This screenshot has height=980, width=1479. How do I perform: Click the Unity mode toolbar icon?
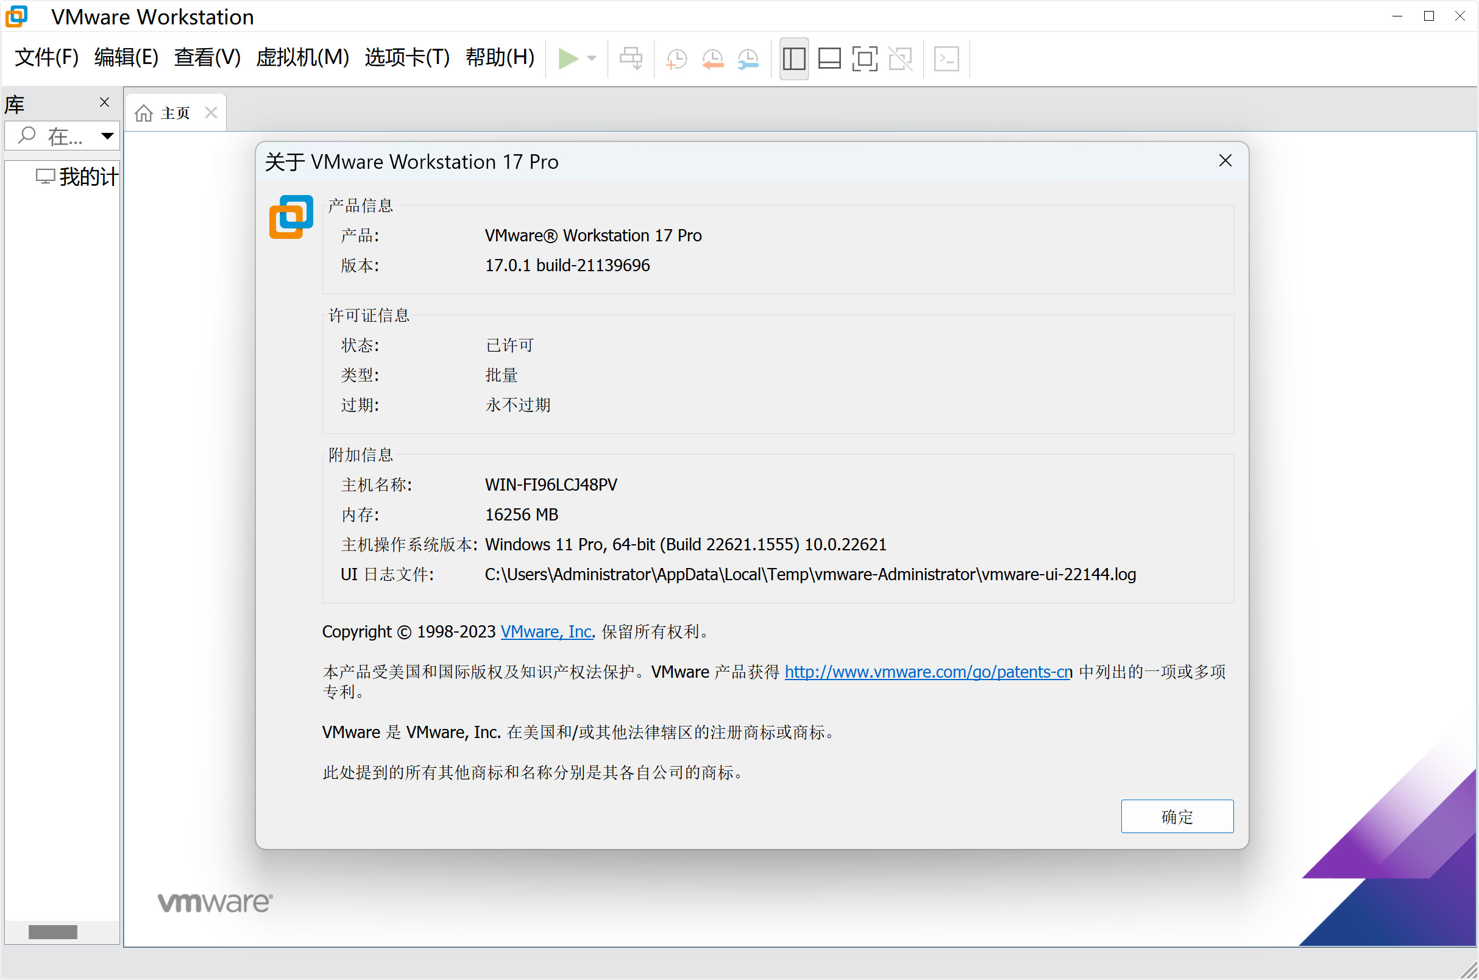[901, 59]
